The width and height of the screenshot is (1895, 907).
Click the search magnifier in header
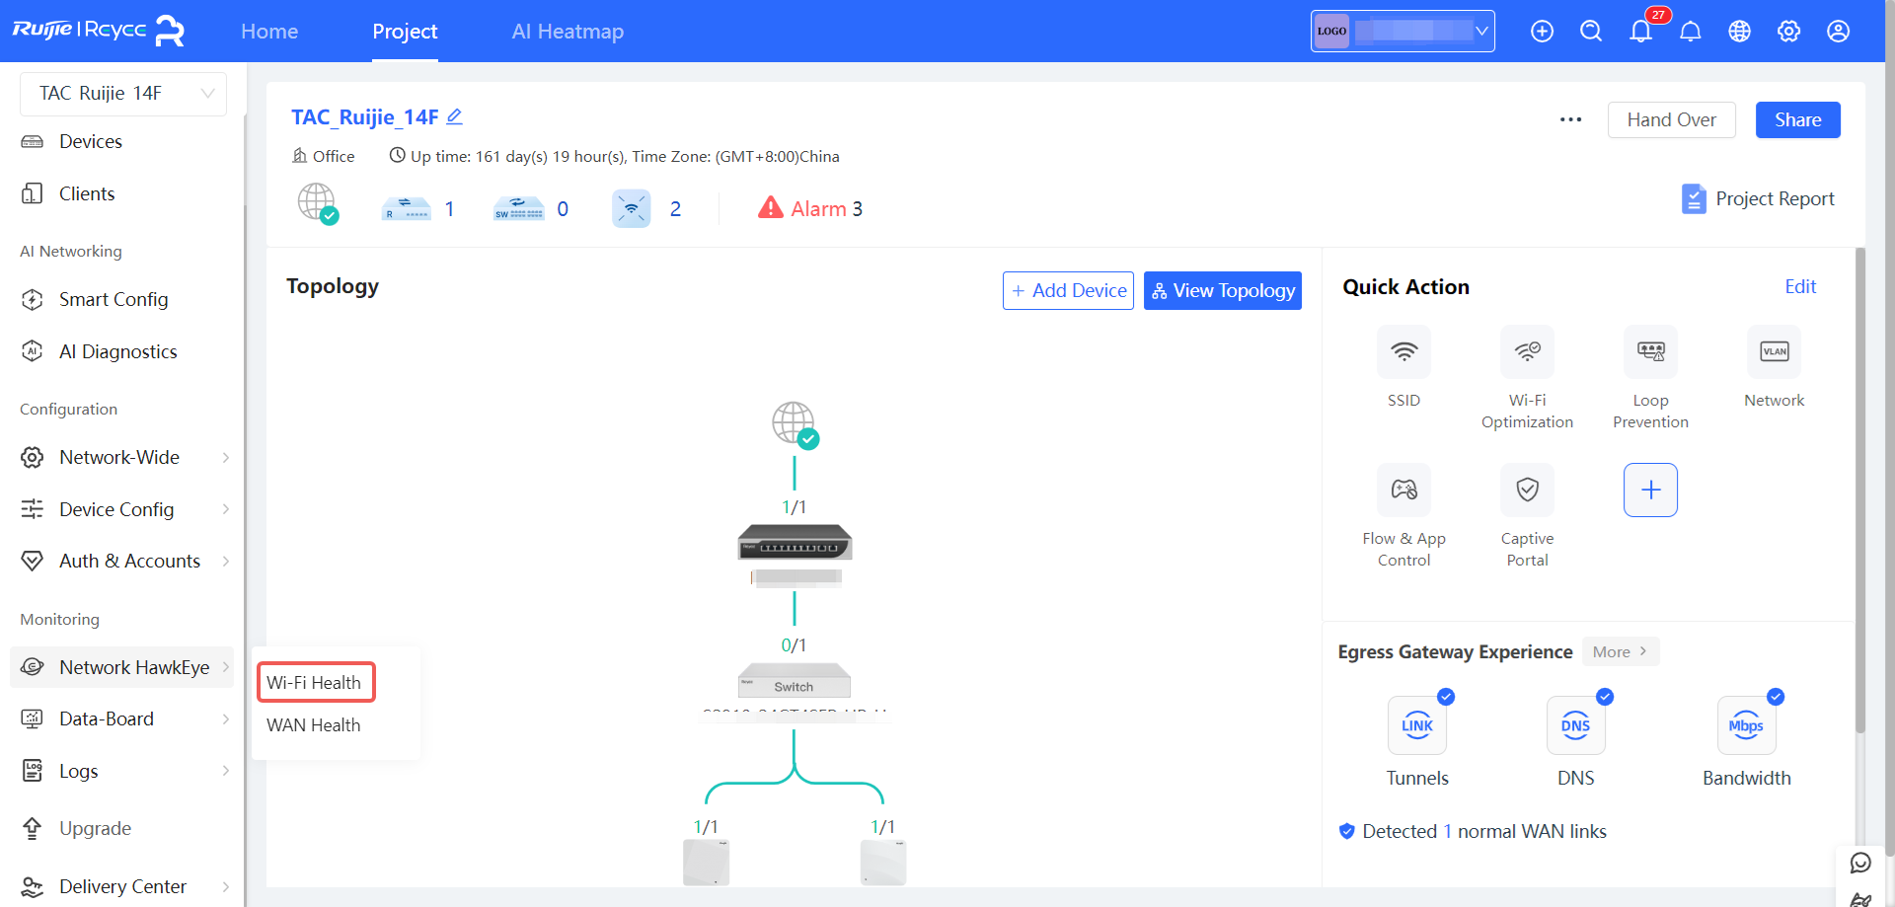tap(1591, 32)
